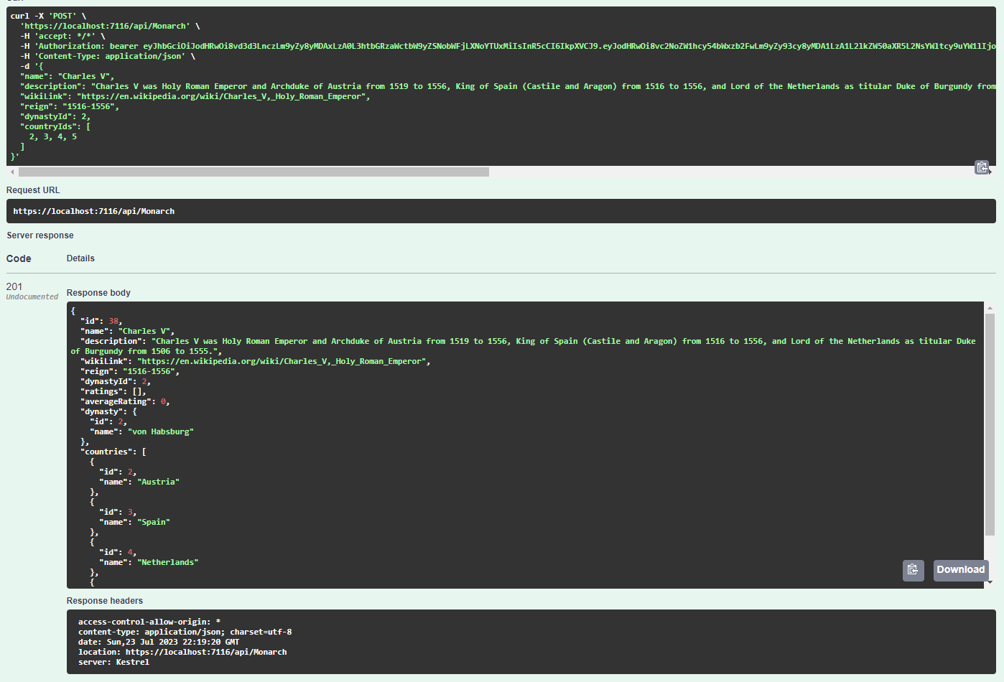Open the Charles V Wikipedia link in the request

(x=223, y=95)
